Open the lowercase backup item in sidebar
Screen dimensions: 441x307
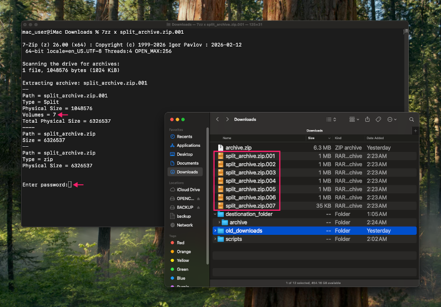(184, 216)
